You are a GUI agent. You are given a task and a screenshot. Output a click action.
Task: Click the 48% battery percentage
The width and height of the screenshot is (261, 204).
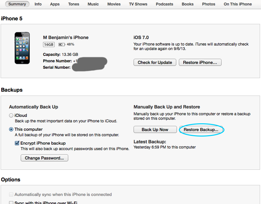click(x=71, y=44)
